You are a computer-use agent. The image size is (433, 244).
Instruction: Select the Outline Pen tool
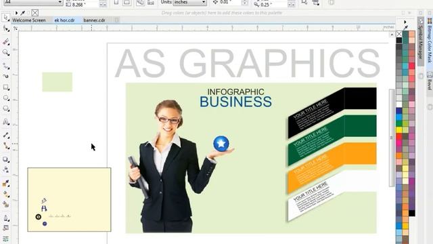5,218
